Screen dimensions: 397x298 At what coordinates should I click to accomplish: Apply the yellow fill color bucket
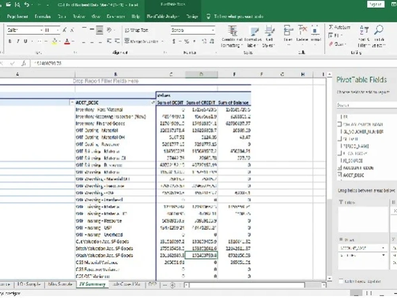(x=54, y=41)
